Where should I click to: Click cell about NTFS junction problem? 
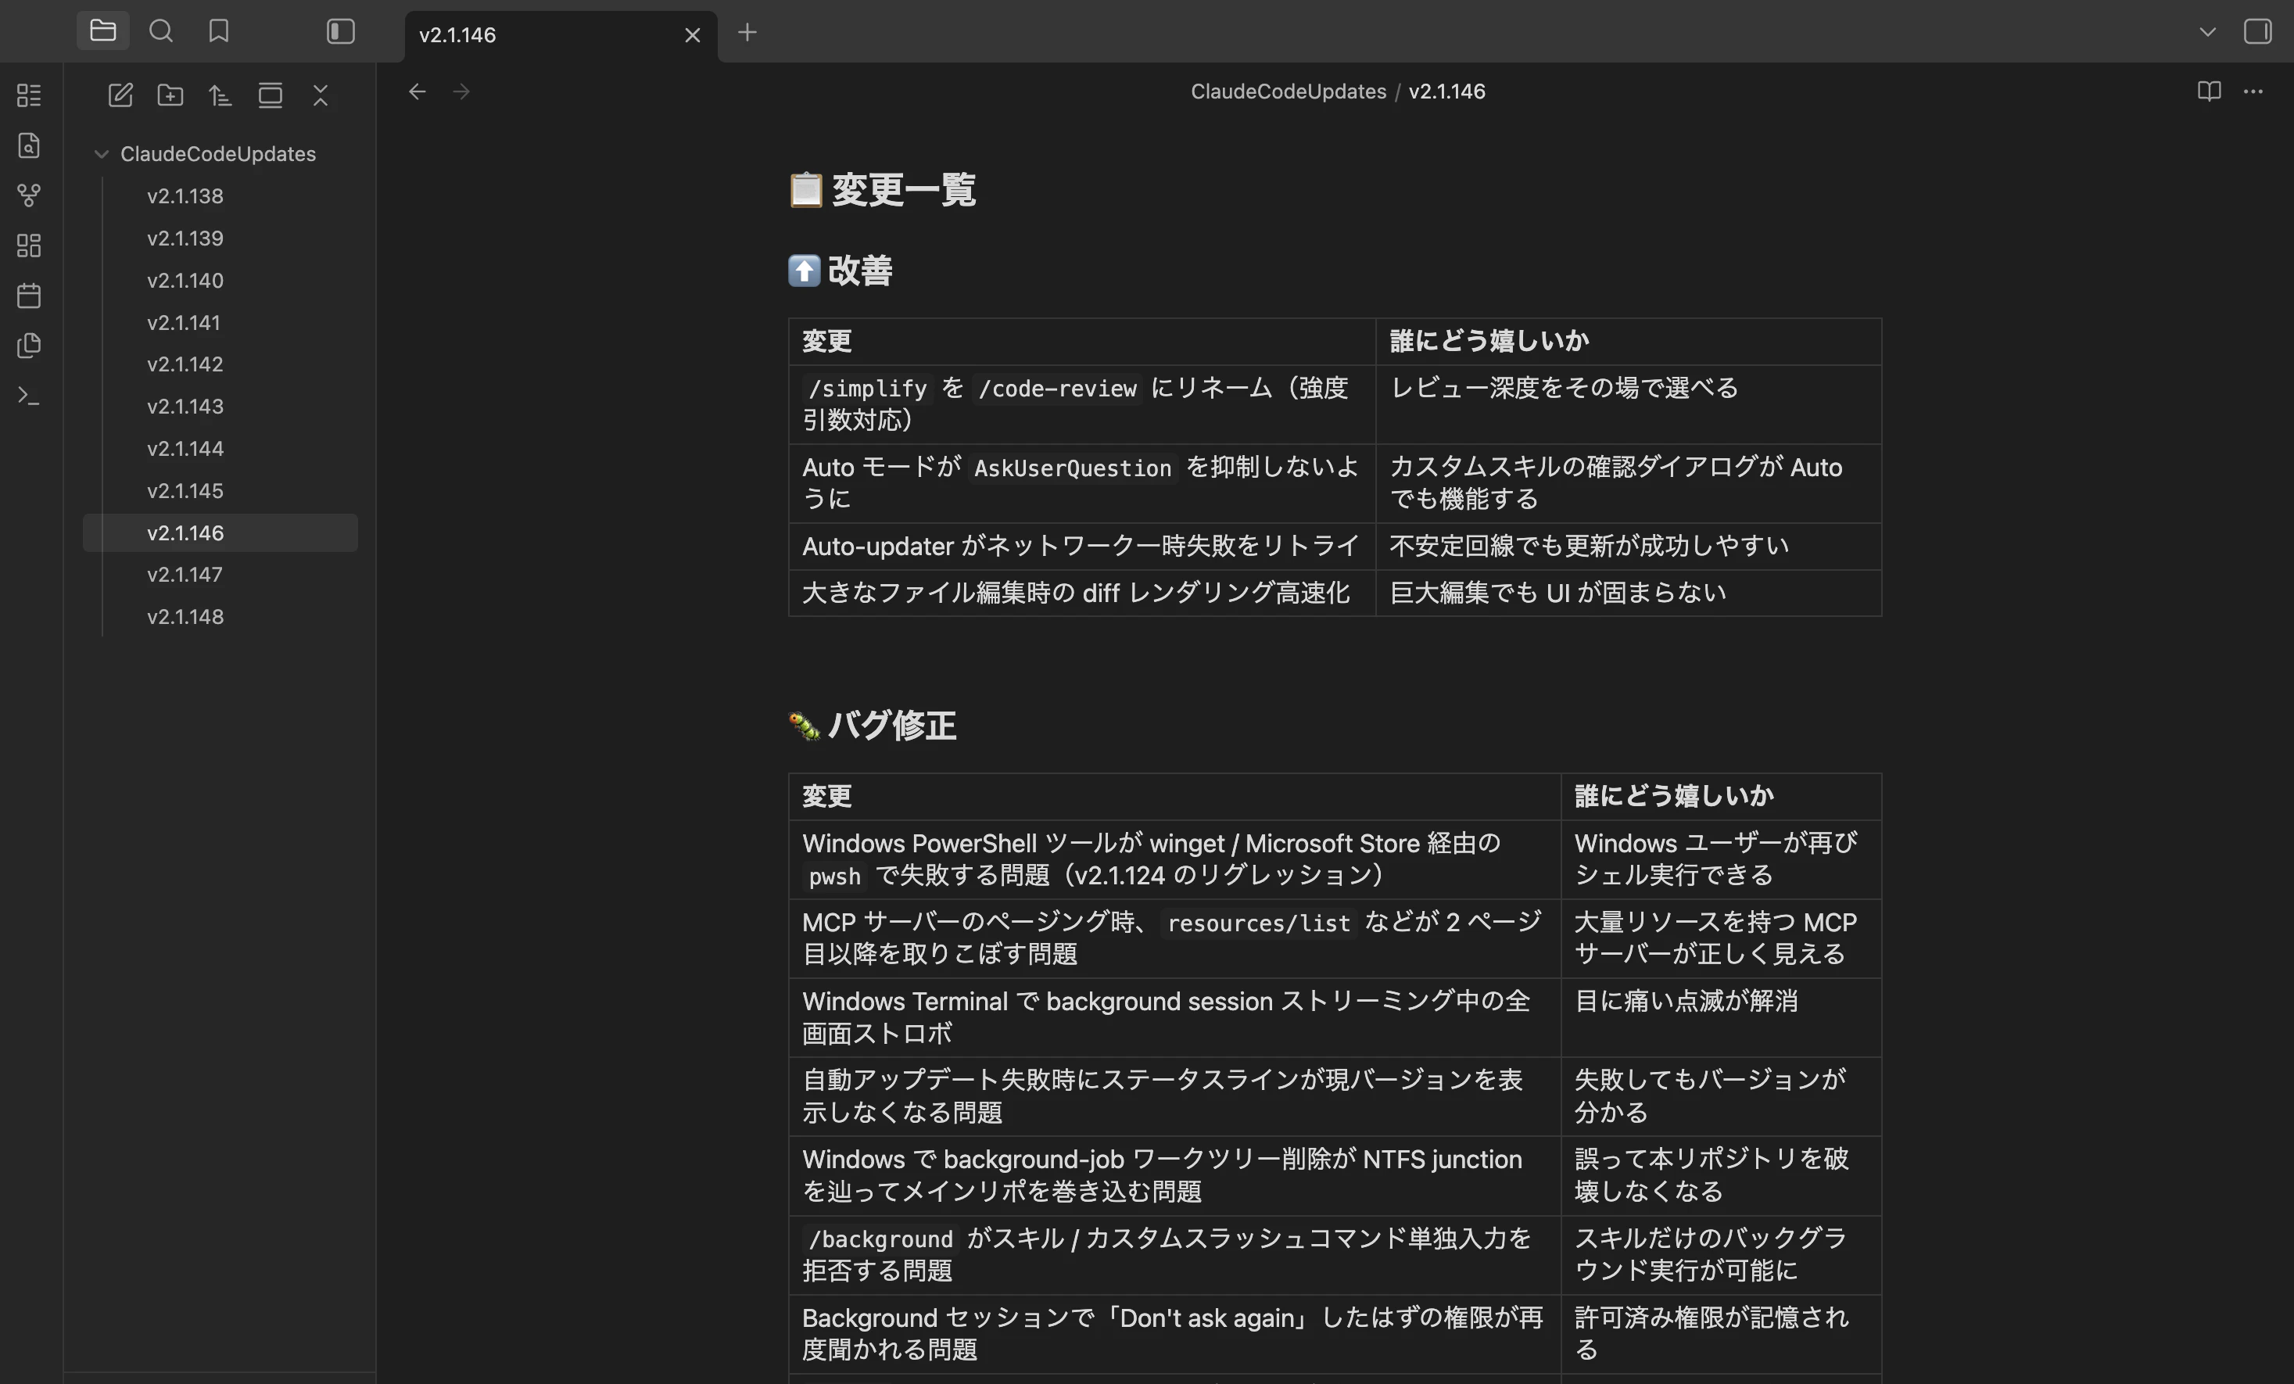1175,1175
